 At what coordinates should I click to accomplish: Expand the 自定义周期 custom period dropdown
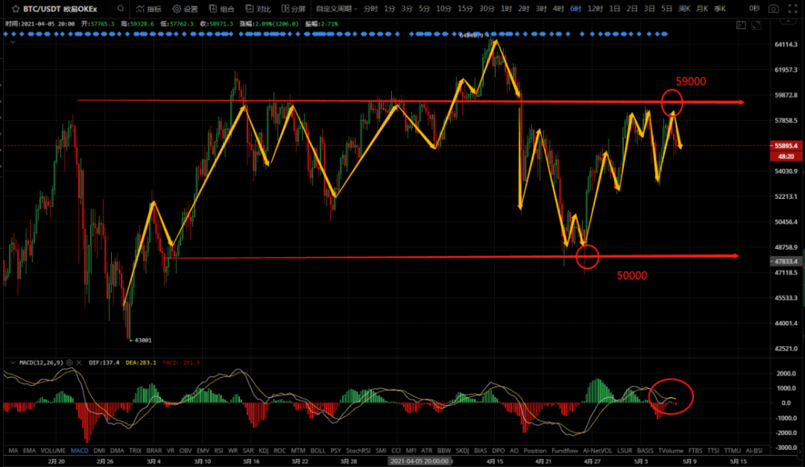point(336,9)
